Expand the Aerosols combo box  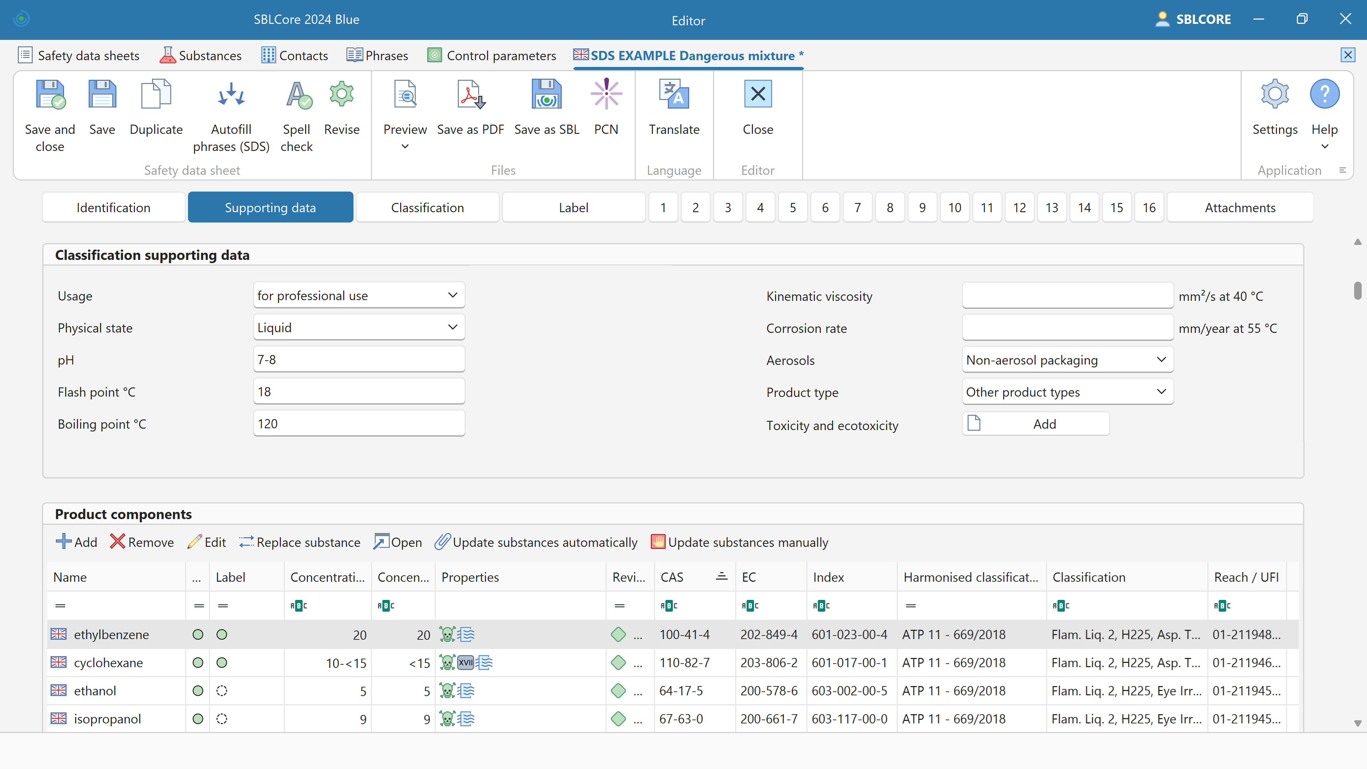coord(1067,360)
